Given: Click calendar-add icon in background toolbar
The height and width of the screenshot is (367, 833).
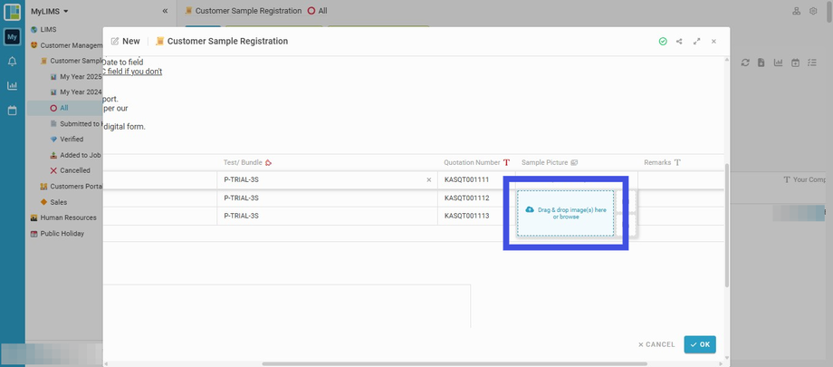Looking at the screenshot, I should [x=795, y=63].
